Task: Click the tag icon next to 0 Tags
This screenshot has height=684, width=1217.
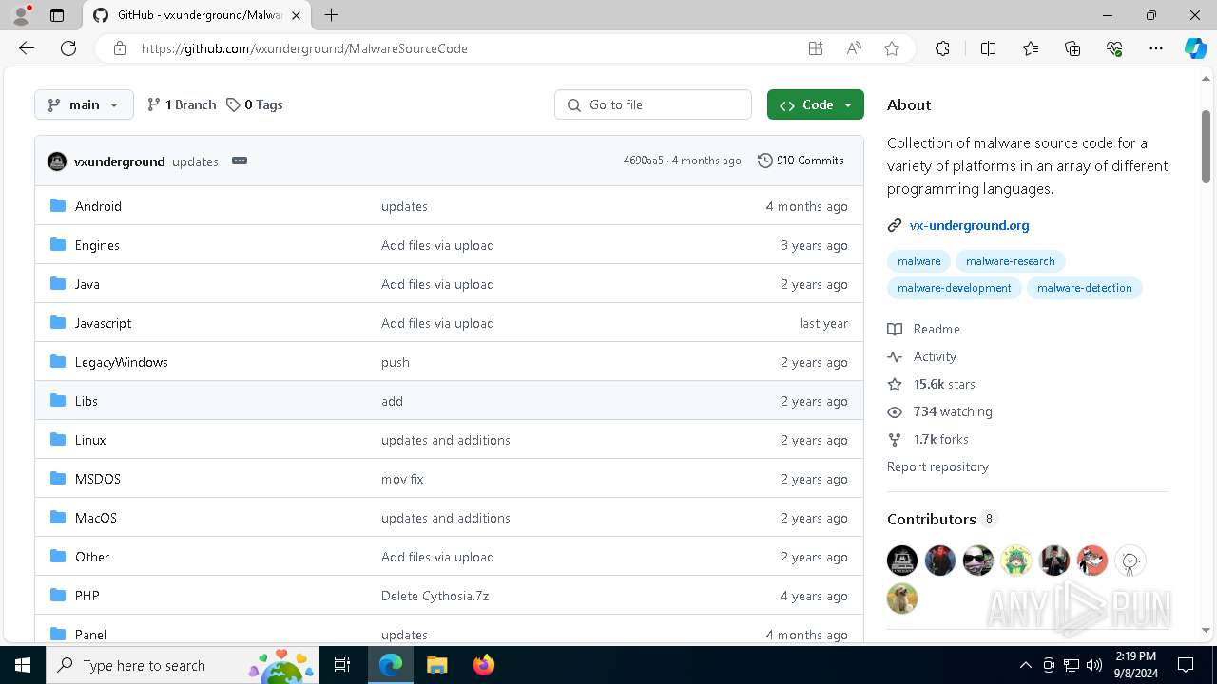Action: [x=233, y=104]
